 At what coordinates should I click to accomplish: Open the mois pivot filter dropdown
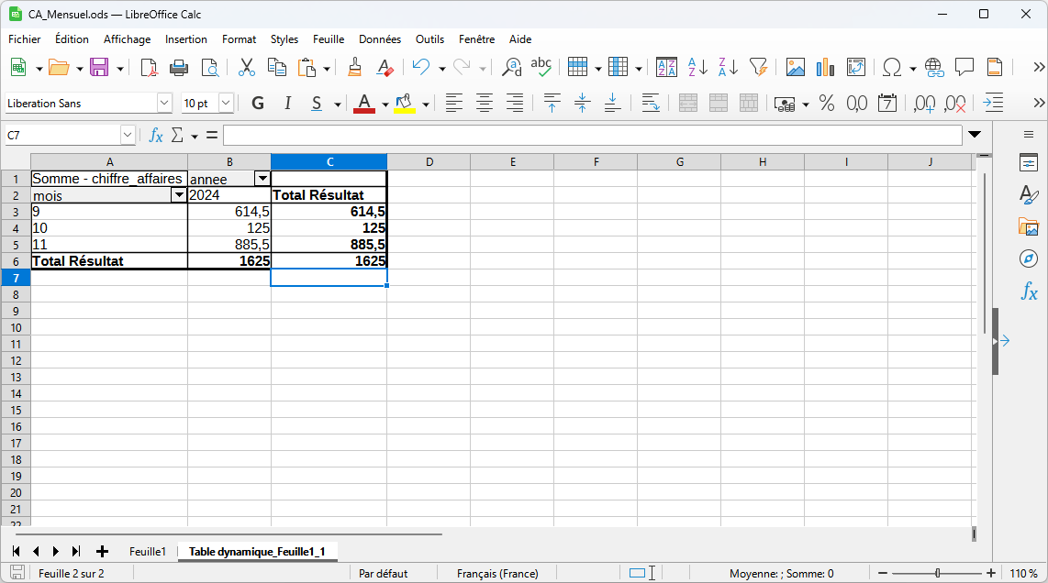tap(178, 195)
